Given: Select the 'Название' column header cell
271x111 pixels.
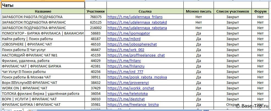Looking at the screenshot, I should 43,12.
